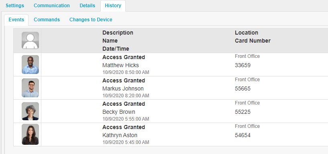Click the Description column header
Image resolution: width=328 pixels, height=154 pixels.
118,33
